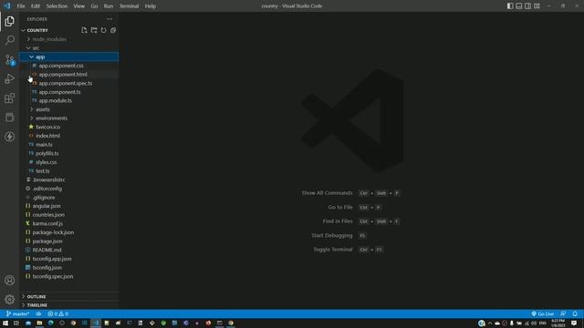Open README.md file
584x328 pixels.
coord(69,250)
